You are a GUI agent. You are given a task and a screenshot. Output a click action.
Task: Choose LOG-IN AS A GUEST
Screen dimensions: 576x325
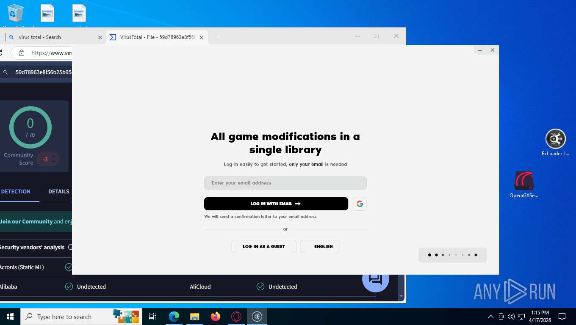pos(263,246)
